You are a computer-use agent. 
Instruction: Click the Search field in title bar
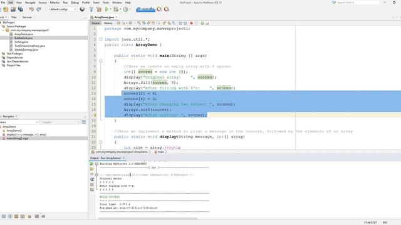pyautogui.click(x=358, y=2)
